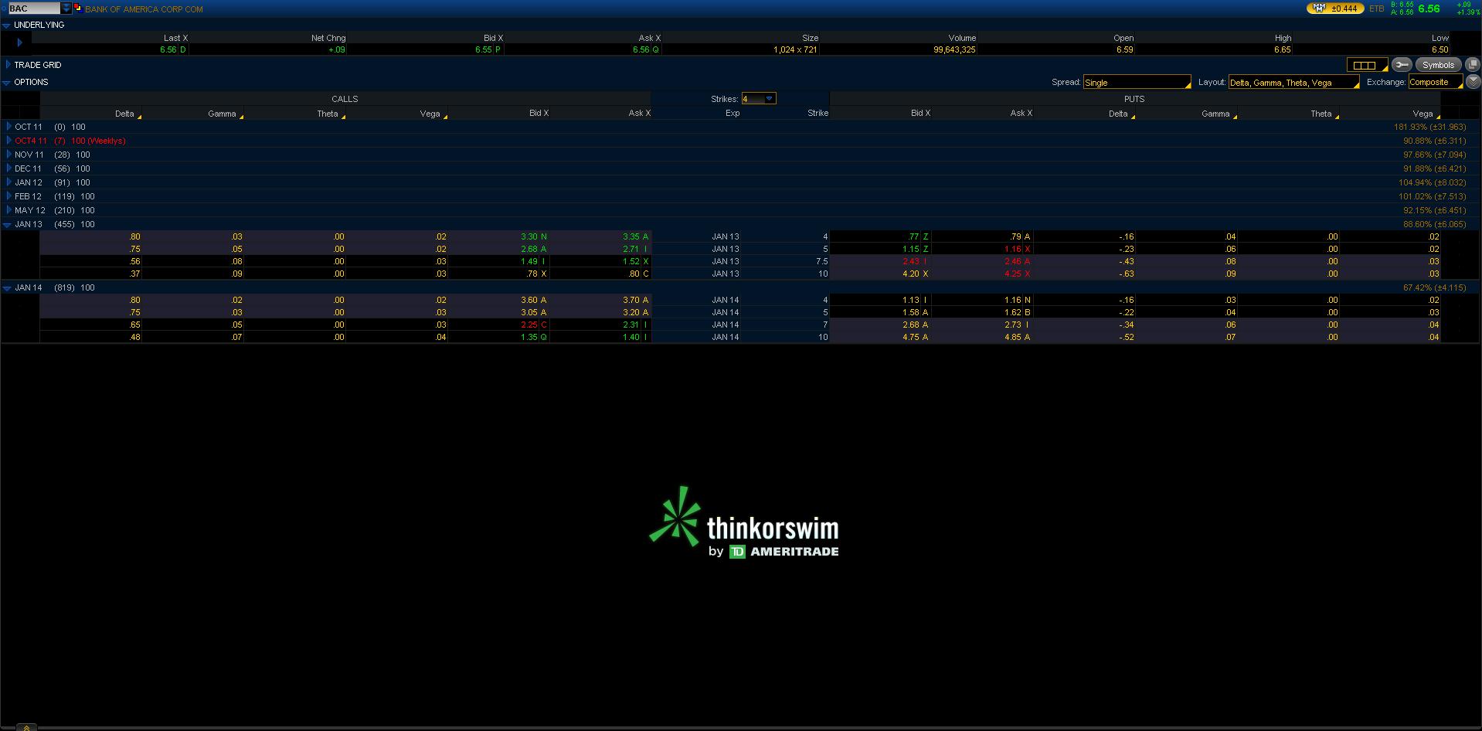Click the JAN 13 strike 7.5 cell
The image size is (1482, 731).
(x=821, y=262)
